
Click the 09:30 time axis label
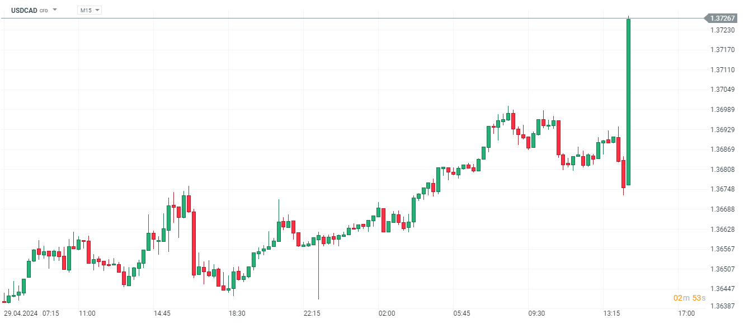536,313
